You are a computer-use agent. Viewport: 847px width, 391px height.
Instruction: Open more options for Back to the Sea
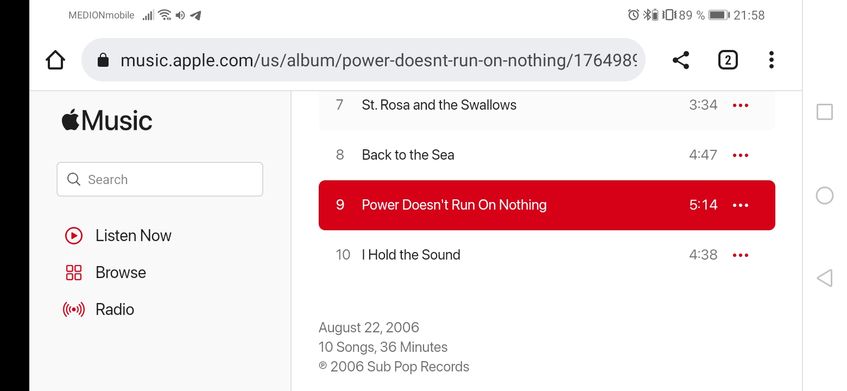740,155
